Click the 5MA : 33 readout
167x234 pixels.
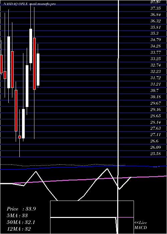pos(17,216)
